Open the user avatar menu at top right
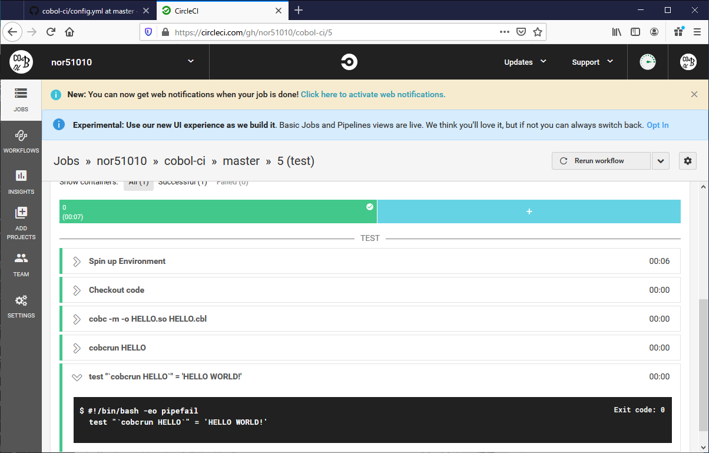Screen dimensions: 709x453 tap(688, 62)
